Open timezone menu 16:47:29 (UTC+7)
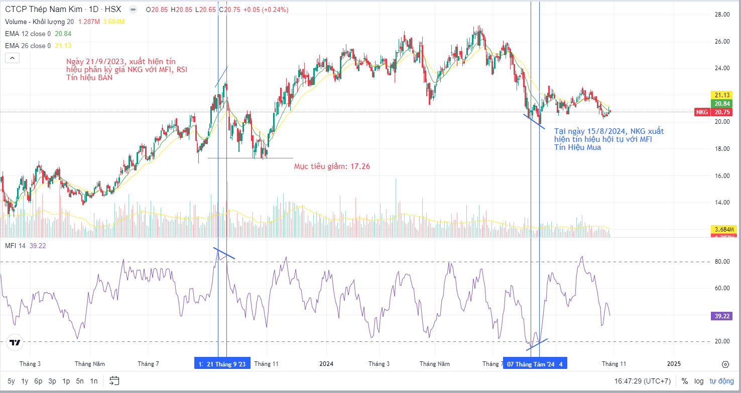The width and height of the screenshot is (741, 393). coord(643,381)
